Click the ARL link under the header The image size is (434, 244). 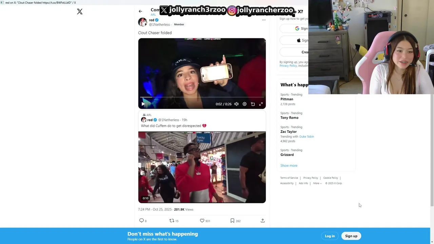click(x=153, y=15)
